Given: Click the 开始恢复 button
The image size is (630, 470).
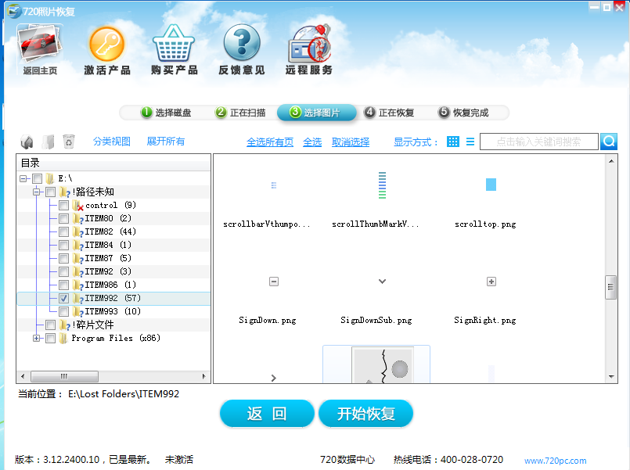Looking at the screenshot, I should [x=365, y=414].
